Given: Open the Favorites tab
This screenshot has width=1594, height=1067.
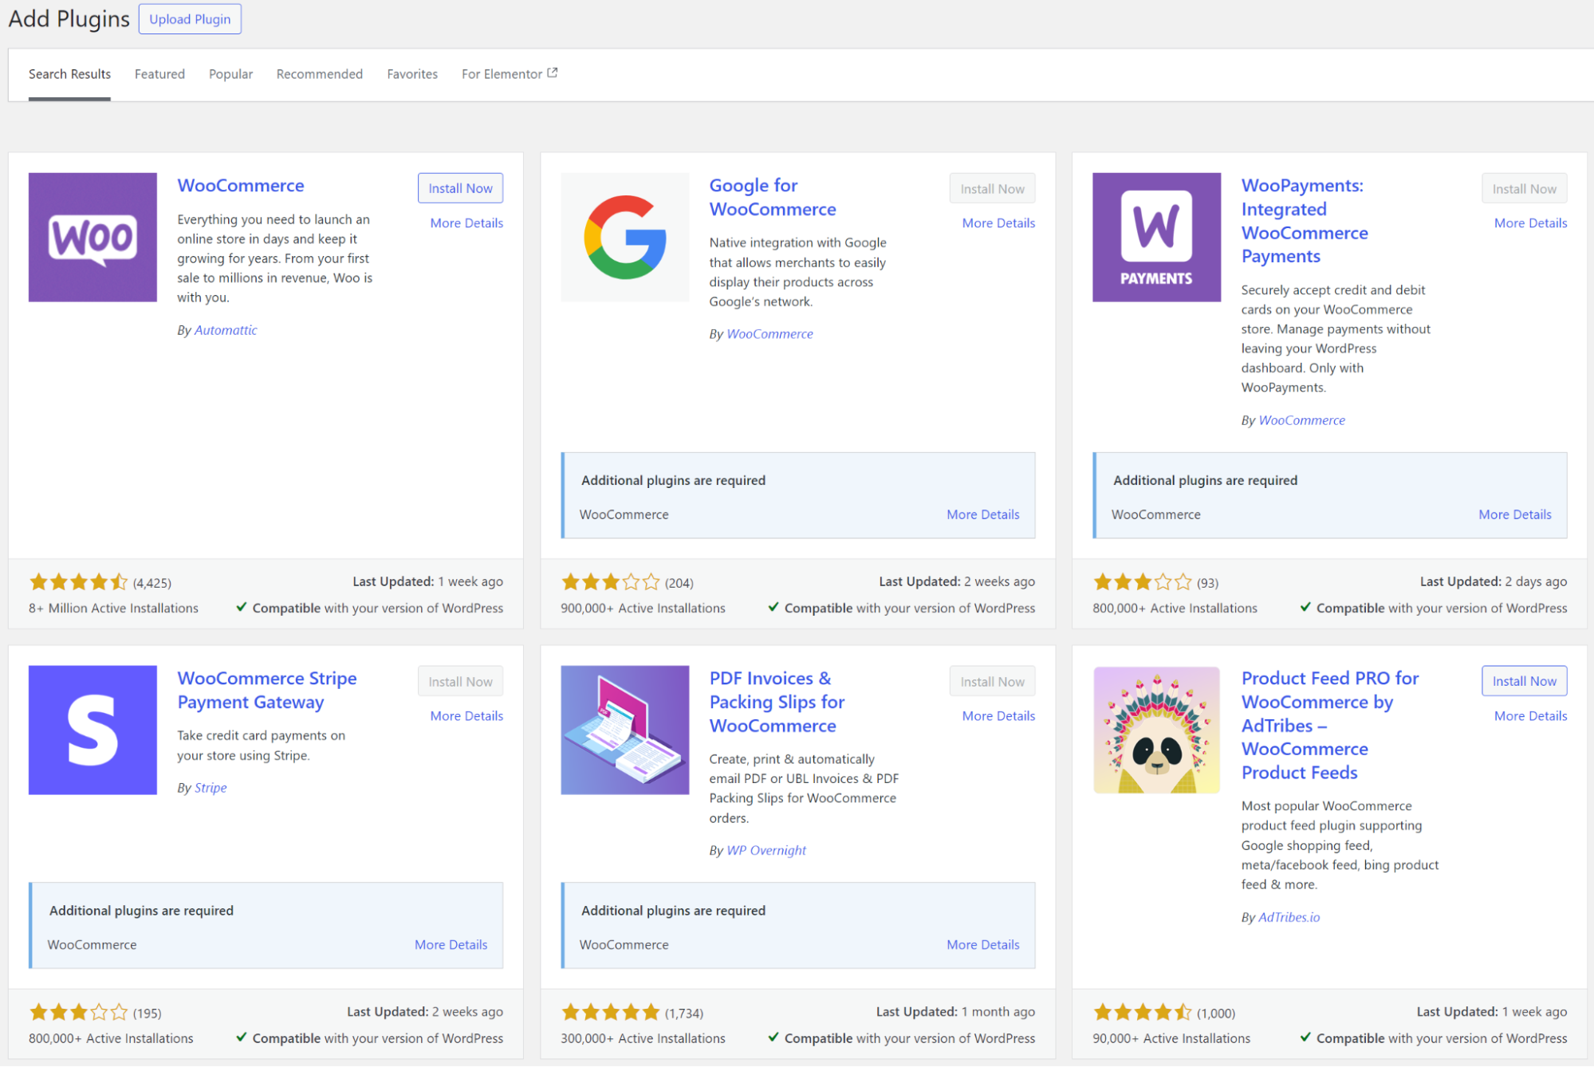Looking at the screenshot, I should [x=412, y=74].
